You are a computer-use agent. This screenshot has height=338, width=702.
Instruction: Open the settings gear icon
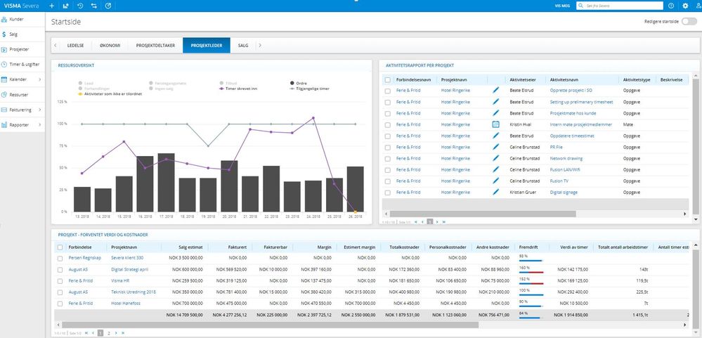click(685, 6)
